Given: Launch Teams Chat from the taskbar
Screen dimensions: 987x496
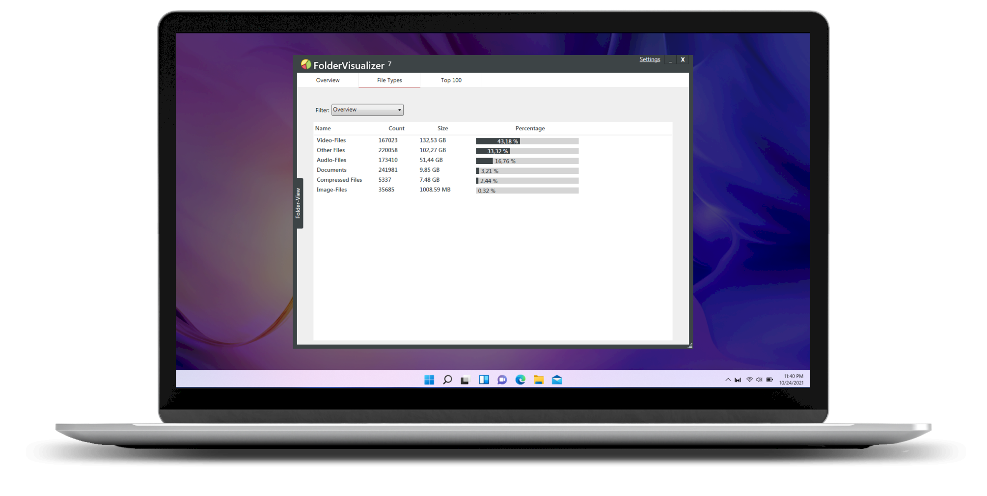Looking at the screenshot, I should pos(502,380).
